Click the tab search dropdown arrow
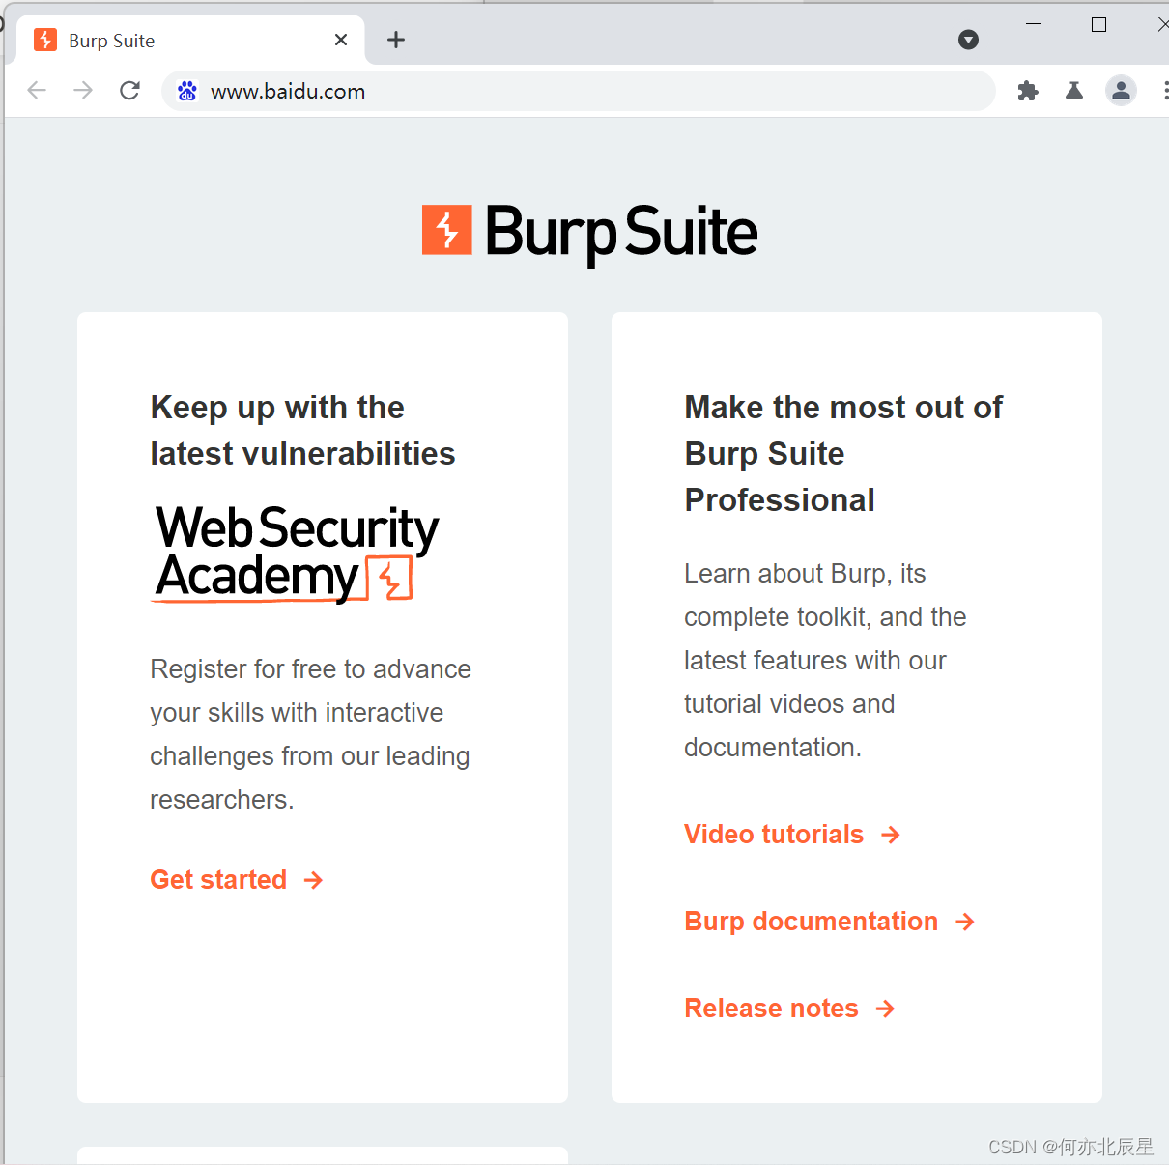 pos(968,40)
